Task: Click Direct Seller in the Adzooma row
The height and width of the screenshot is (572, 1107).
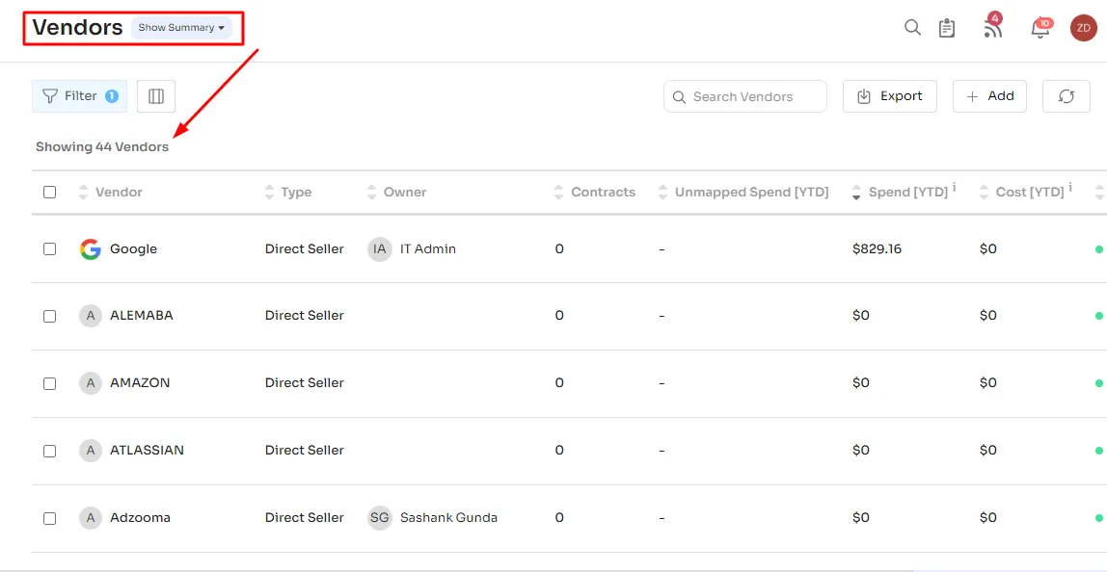Action: (305, 518)
